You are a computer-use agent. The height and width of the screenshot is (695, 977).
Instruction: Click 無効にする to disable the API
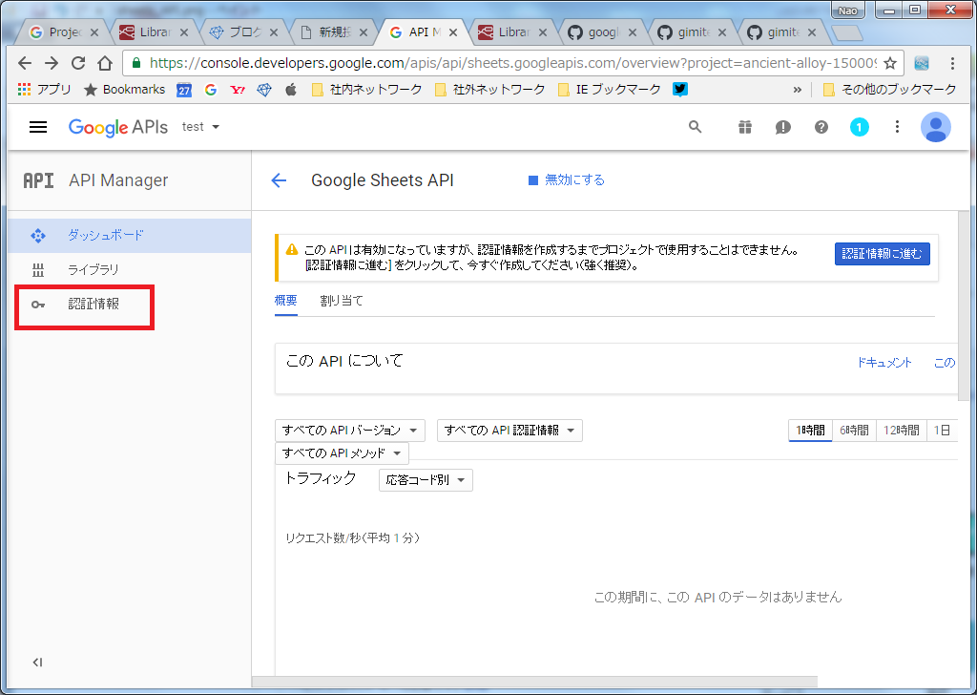click(x=567, y=180)
